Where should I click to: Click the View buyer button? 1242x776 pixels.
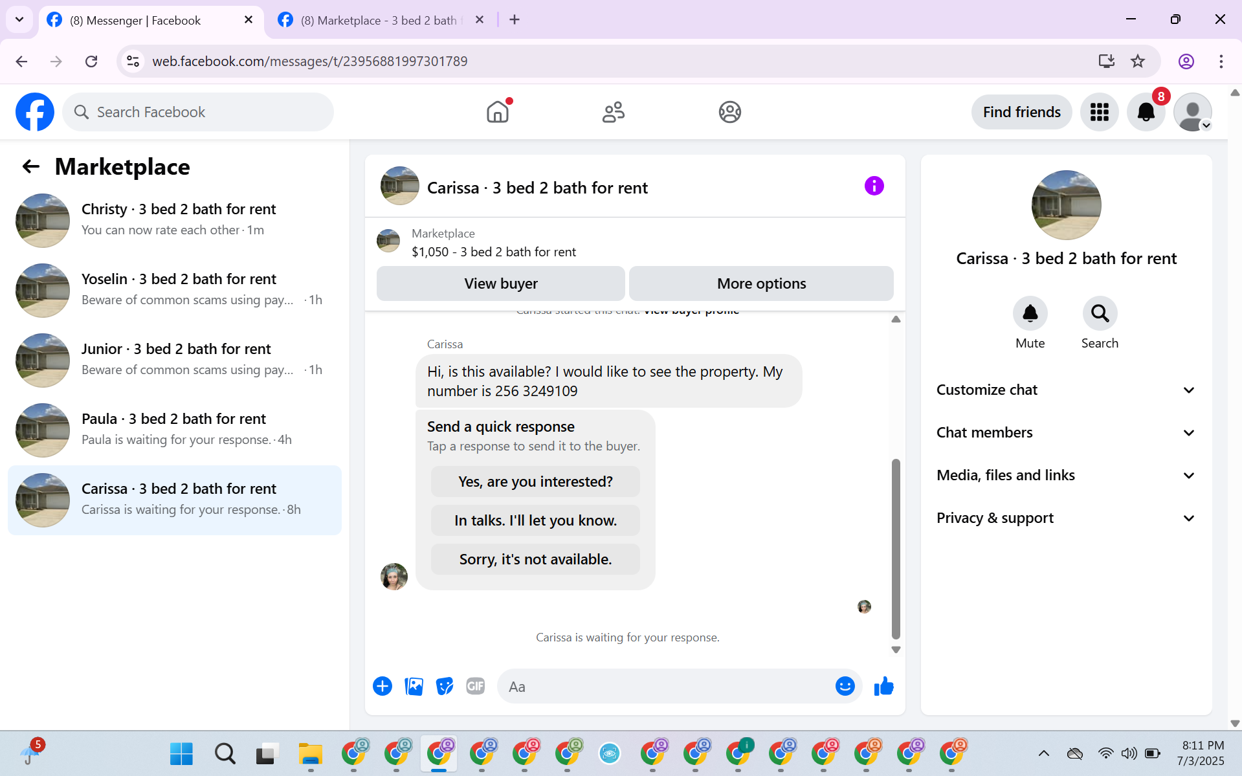501,283
